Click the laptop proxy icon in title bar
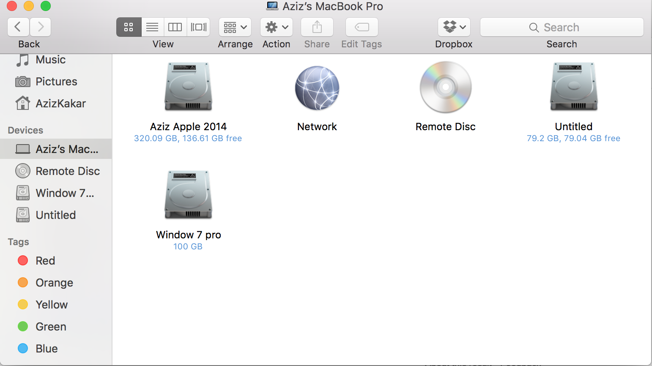652x366 pixels. click(272, 6)
